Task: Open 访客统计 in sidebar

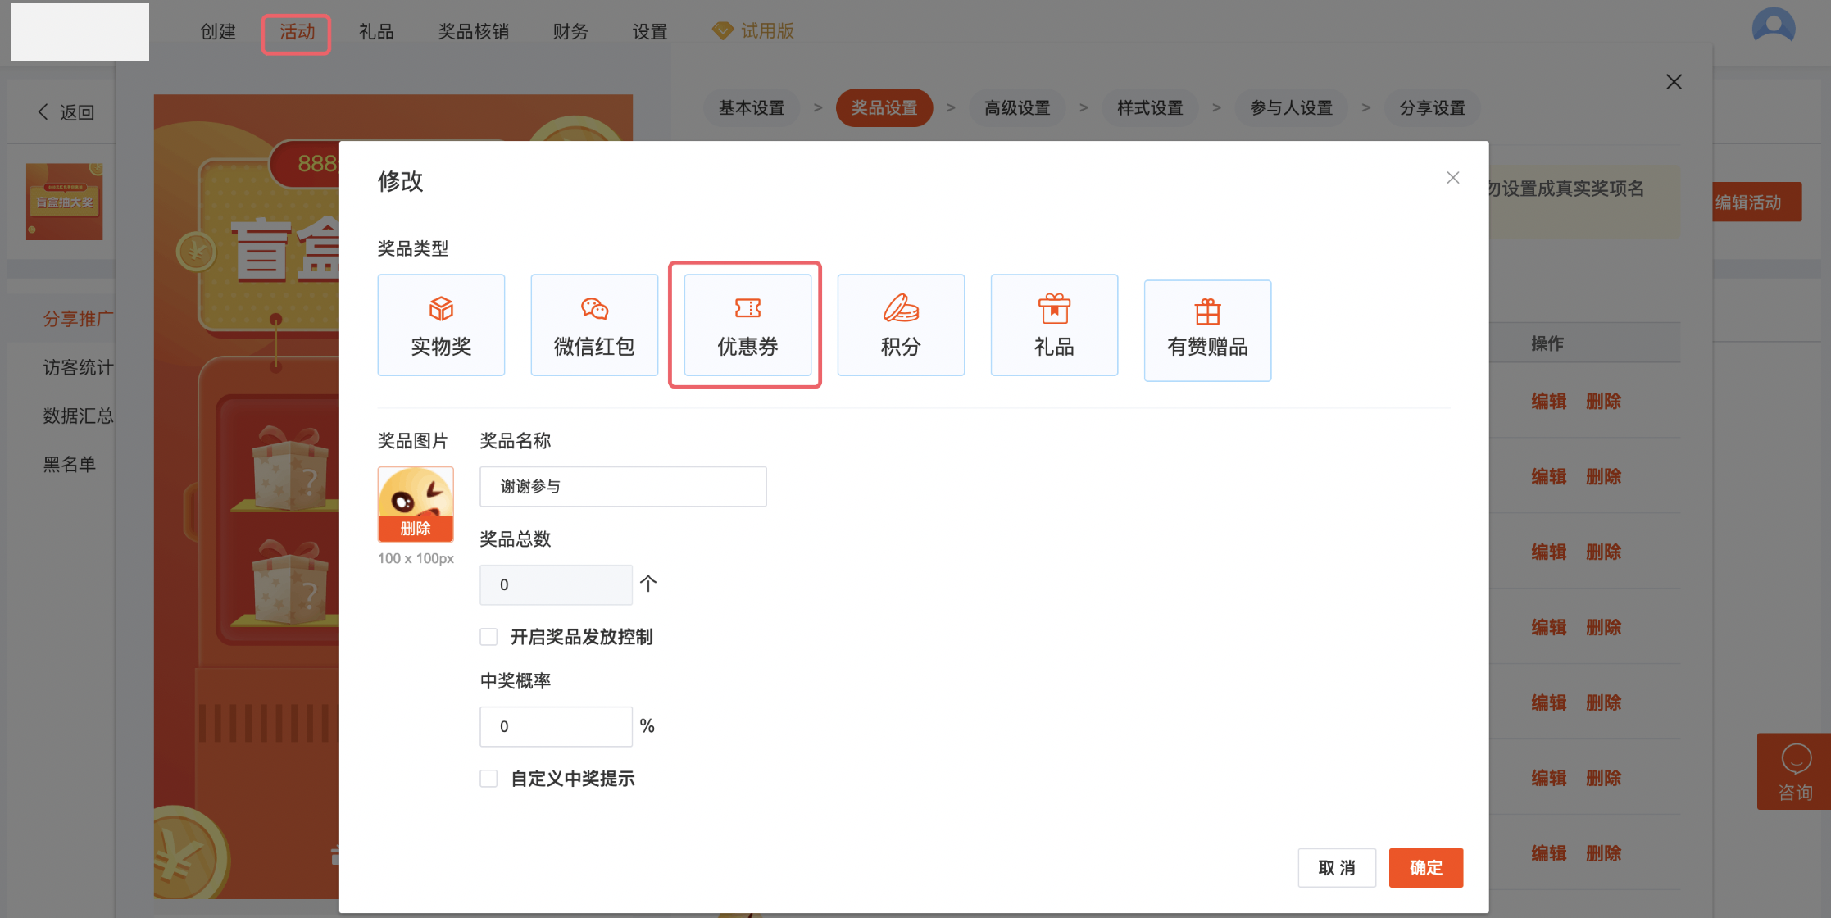Action: pyautogui.click(x=78, y=367)
